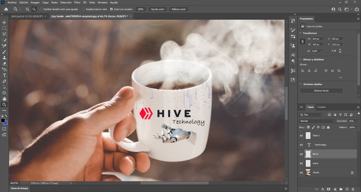Uncheck 'Zoom con arrastre' checkbox

tap(111, 9)
